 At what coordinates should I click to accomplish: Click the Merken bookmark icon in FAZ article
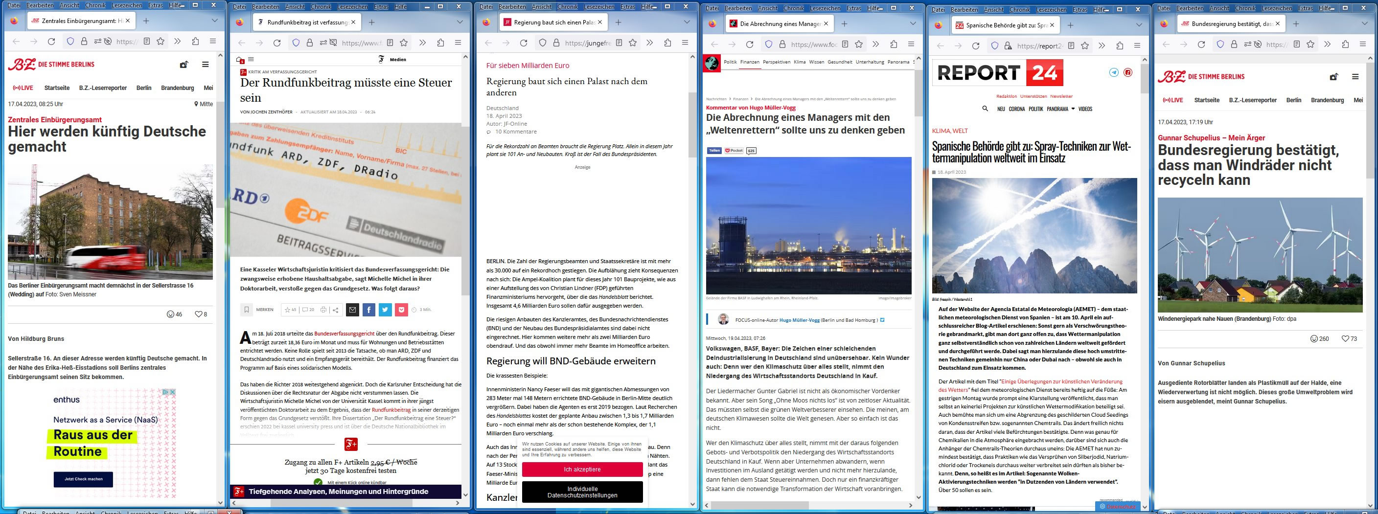[x=247, y=309]
